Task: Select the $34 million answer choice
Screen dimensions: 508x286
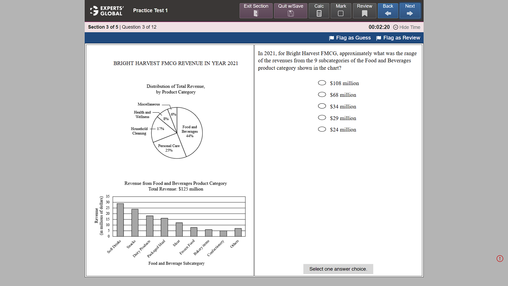Action: click(322, 106)
